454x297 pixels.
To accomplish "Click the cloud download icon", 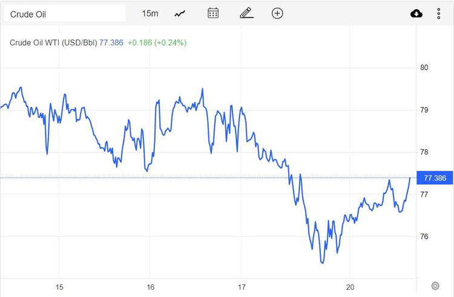I will pyautogui.click(x=416, y=13).
